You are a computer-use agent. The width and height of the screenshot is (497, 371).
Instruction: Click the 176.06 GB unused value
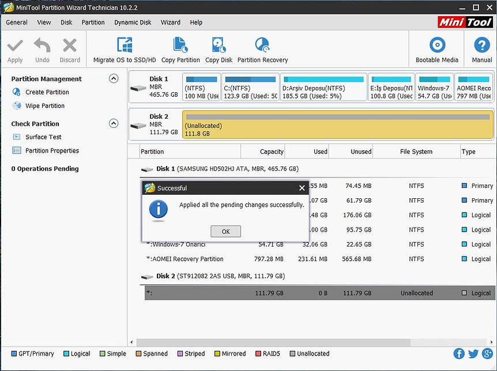[357, 215]
